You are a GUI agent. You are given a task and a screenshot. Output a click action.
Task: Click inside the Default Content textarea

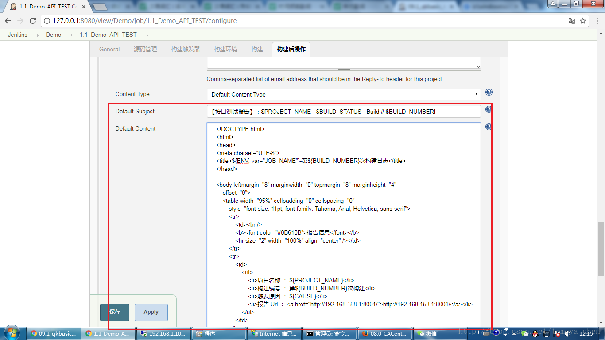tap(344, 225)
